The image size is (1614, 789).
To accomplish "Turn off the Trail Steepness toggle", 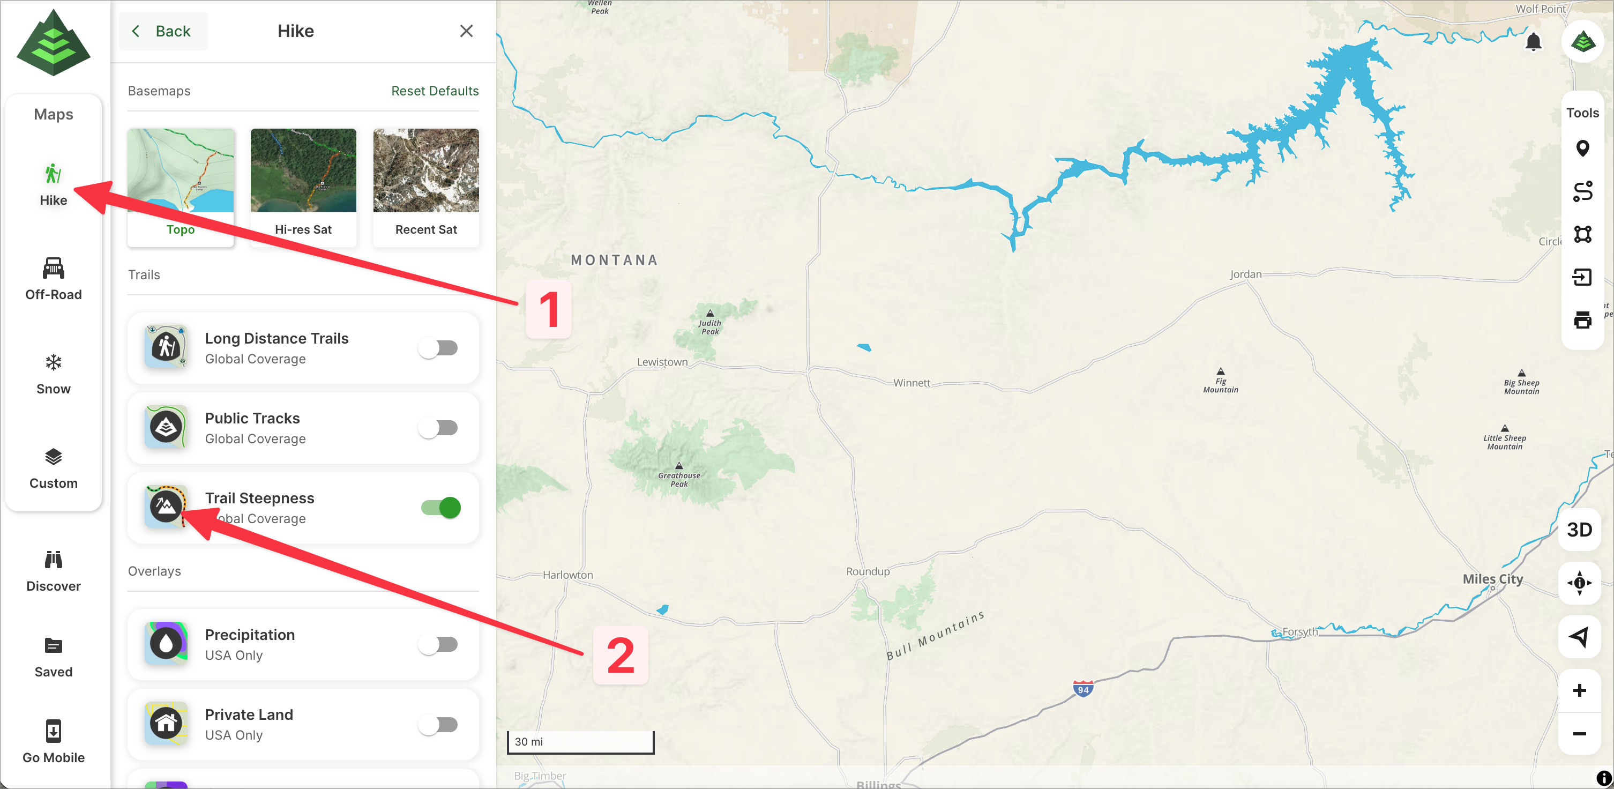I will click(440, 508).
